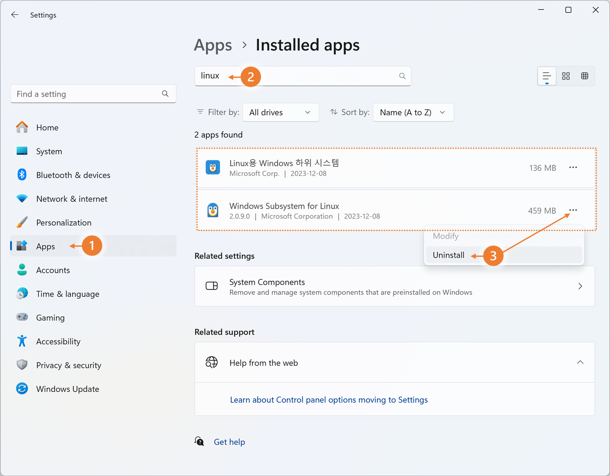
Task: Open Windows Update settings
Action: (x=93, y=388)
